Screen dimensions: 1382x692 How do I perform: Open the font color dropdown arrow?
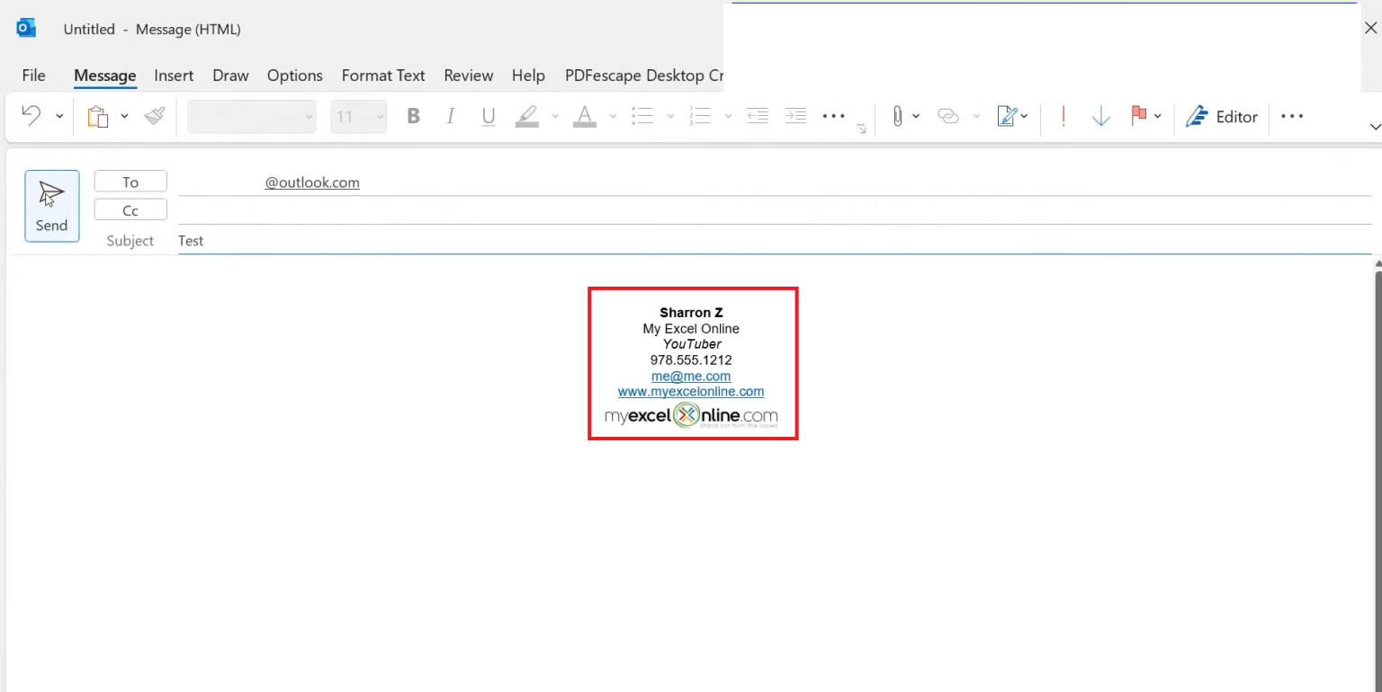click(x=613, y=116)
